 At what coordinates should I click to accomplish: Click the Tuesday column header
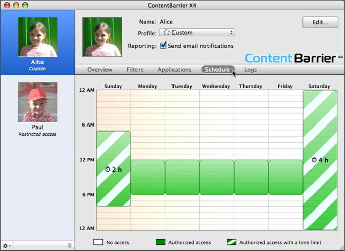coord(182,86)
